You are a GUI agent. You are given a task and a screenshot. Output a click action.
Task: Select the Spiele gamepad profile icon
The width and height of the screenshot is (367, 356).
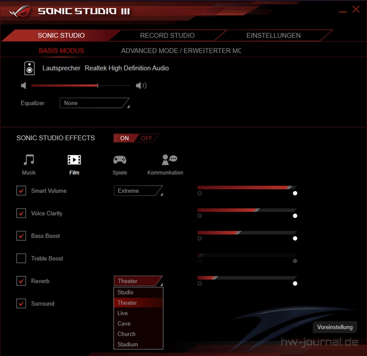120,160
